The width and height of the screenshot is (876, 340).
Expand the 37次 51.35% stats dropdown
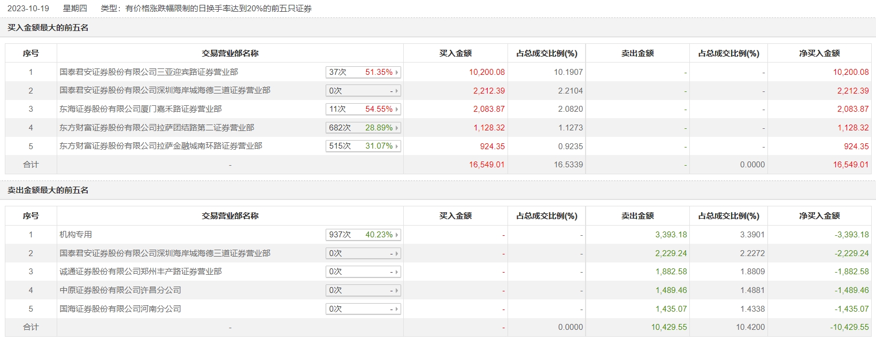[x=363, y=72]
